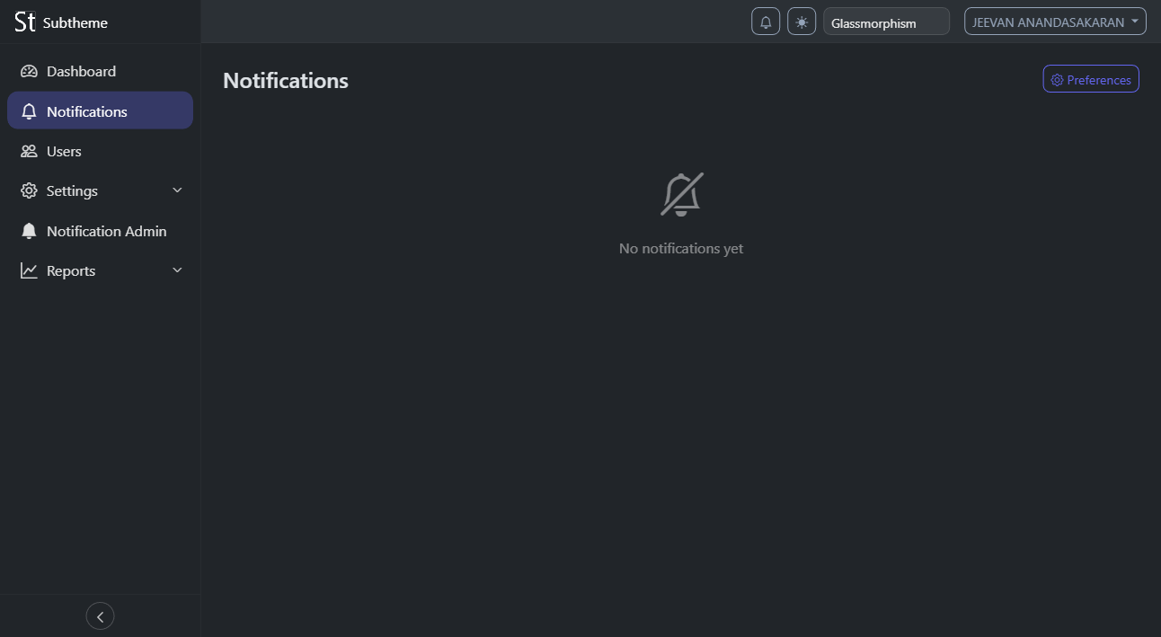Expand the Settings chevron
This screenshot has height=637, width=1161.
177,190
